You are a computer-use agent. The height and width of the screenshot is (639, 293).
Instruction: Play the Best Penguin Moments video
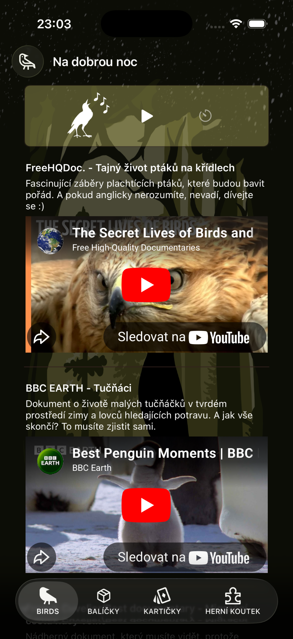click(146, 505)
